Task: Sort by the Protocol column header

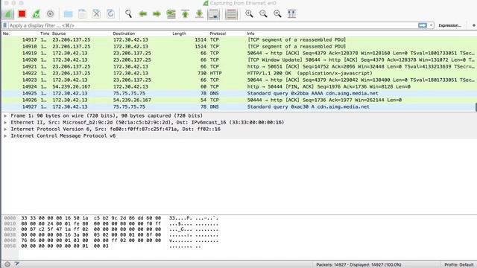Action: click(x=218, y=33)
